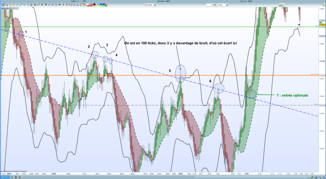Screen dimensions: 326x179
Task: Activate the magnifier zoom tool
Action: click(7, 5)
